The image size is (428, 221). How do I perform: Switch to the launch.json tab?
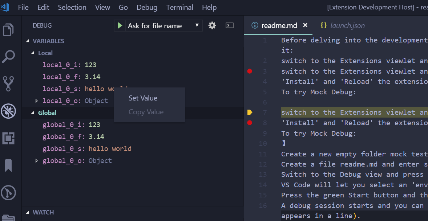click(x=342, y=25)
